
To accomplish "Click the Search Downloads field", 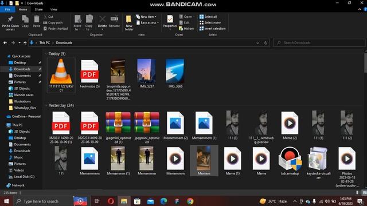I will (x=319, y=43).
